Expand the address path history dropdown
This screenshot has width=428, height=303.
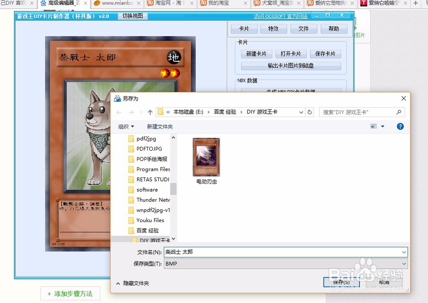coord(301,112)
